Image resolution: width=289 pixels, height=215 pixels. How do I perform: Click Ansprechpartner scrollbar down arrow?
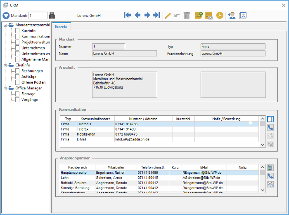(263, 190)
